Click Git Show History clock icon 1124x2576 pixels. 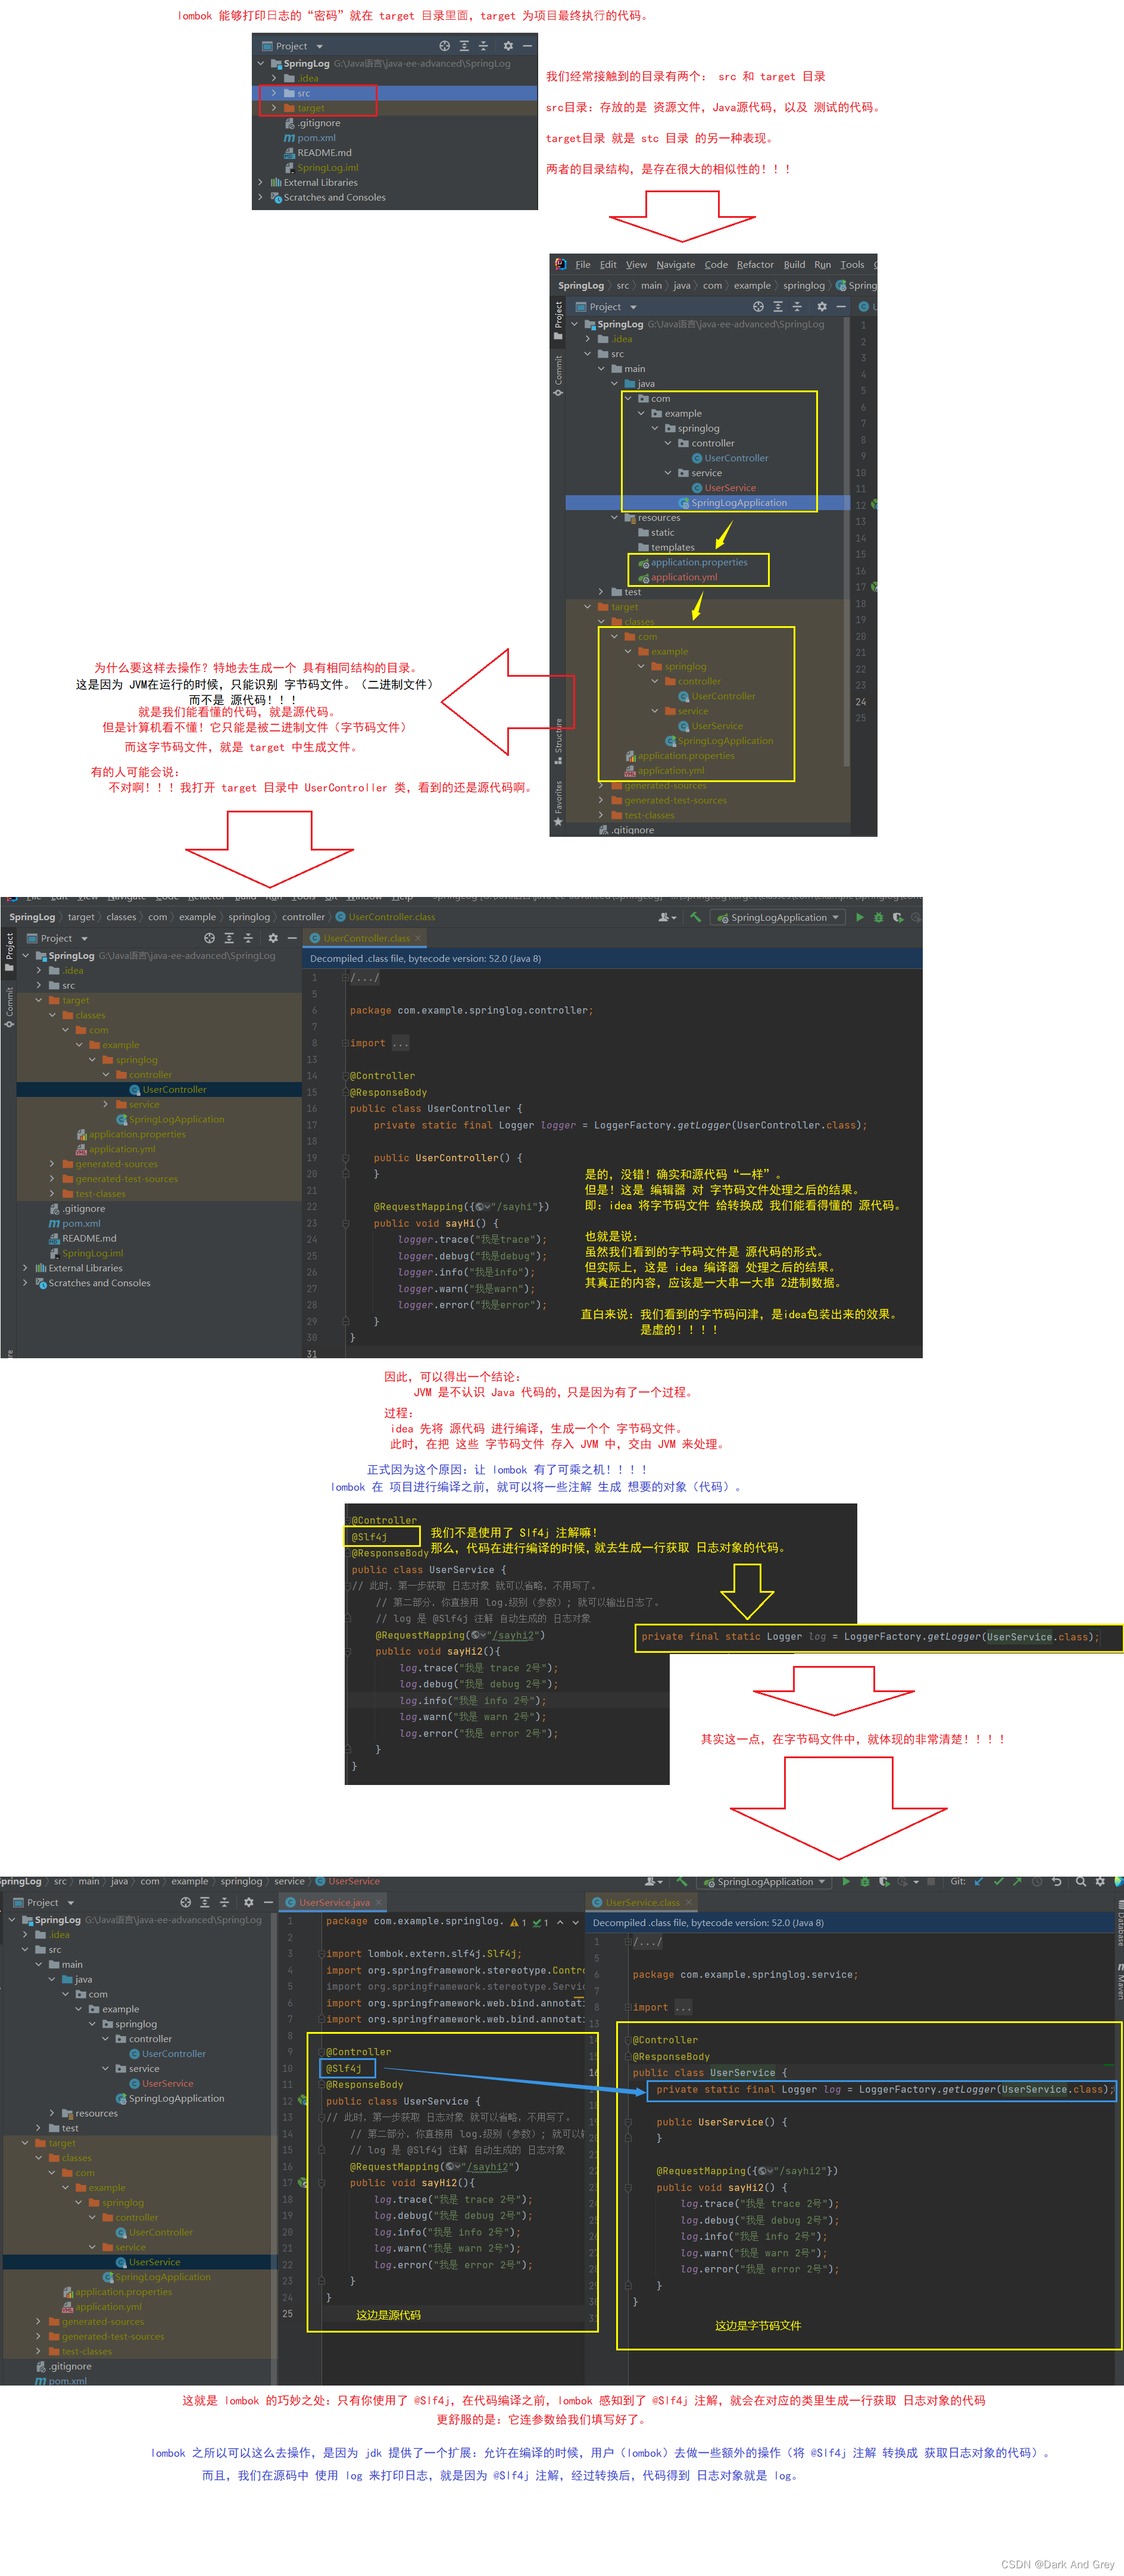tap(1037, 1881)
